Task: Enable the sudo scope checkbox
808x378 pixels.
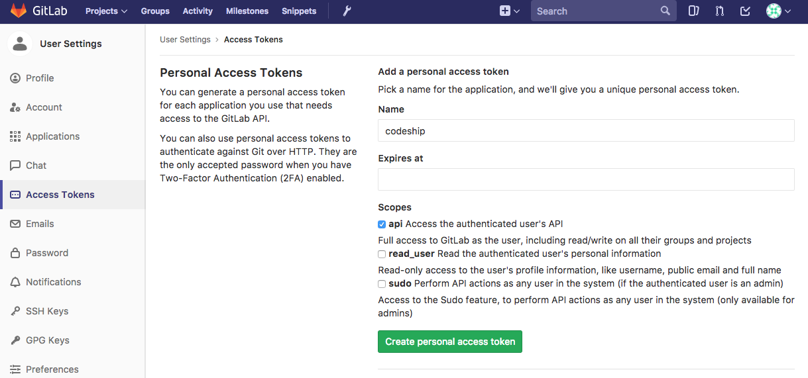Action: [382, 284]
